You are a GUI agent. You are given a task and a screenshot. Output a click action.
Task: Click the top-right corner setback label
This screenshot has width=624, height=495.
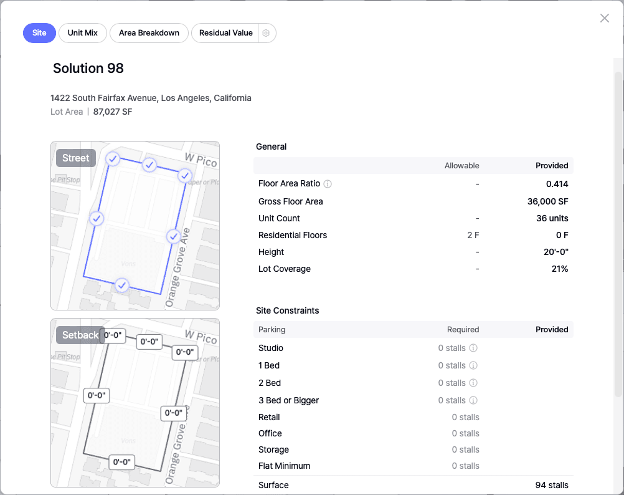coord(185,352)
